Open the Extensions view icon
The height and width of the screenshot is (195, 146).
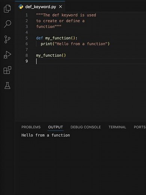(x=7, y=70)
